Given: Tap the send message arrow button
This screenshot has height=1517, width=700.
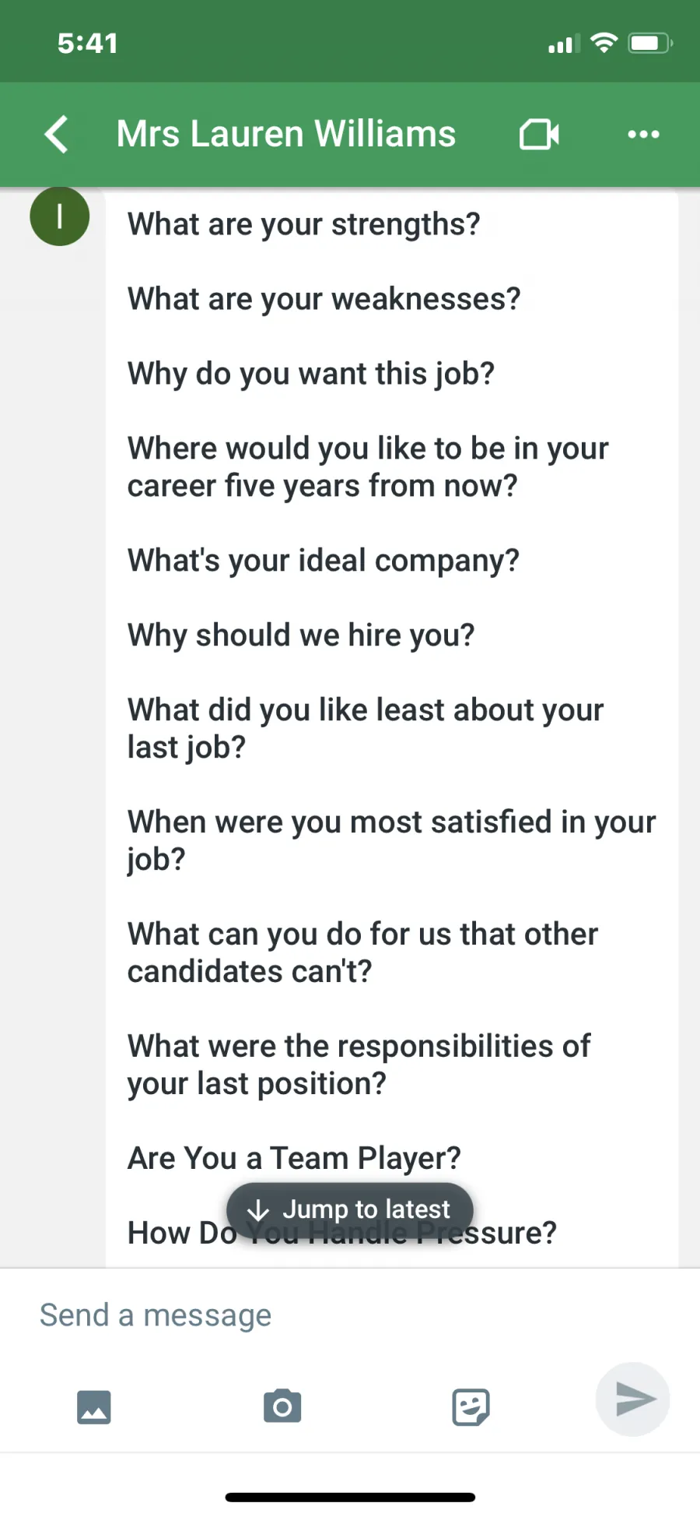Looking at the screenshot, I should tap(633, 1399).
